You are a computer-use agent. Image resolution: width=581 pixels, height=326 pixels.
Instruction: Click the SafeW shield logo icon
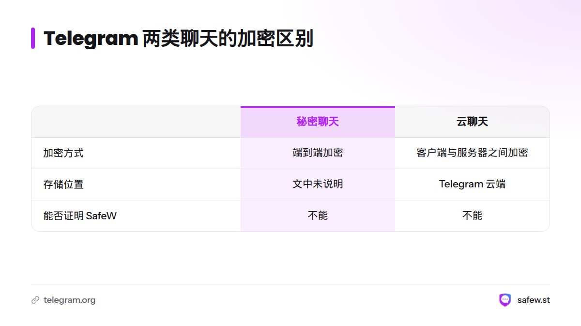coord(505,300)
